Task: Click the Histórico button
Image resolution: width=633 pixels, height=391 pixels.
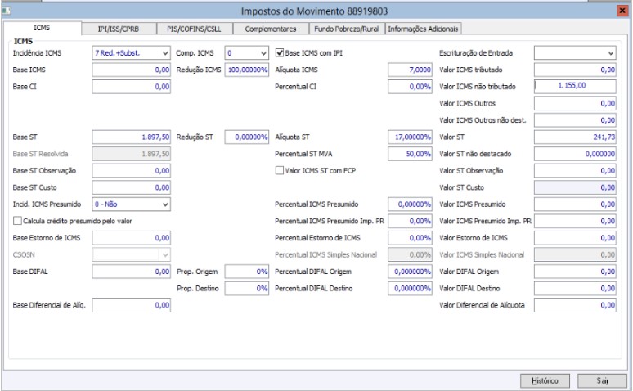Action: click(x=545, y=380)
